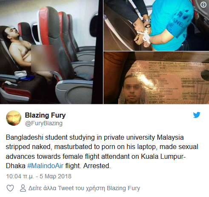Viewport: 209px width, 197px height.
Task: Click Δείτε άλλα Tweet του χρήστη Blazing Fury
Action: [x=84, y=188]
